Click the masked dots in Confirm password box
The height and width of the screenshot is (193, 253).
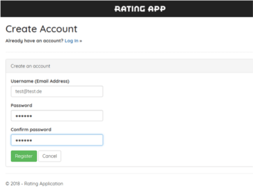(x=24, y=140)
